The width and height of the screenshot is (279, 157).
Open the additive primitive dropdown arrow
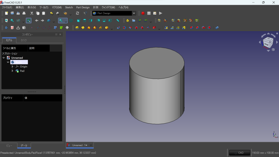pos(112,29)
